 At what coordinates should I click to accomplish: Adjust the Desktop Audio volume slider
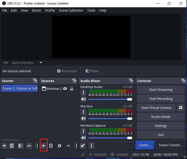pos(110,99)
